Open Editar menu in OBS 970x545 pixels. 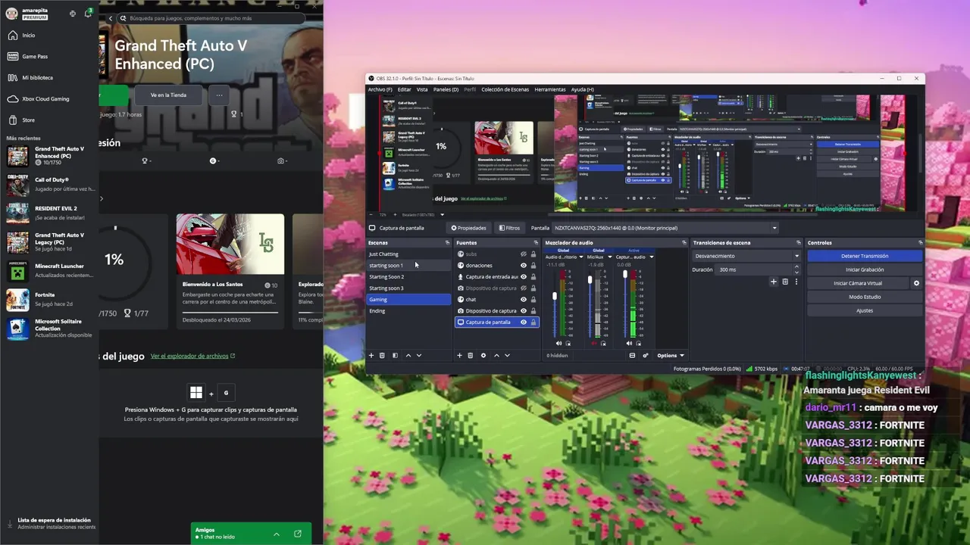click(404, 89)
